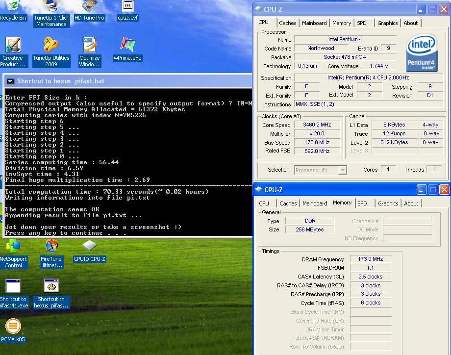
Task: Select CPU tab in upper CPU-Z window
Action: (x=263, y=22)
